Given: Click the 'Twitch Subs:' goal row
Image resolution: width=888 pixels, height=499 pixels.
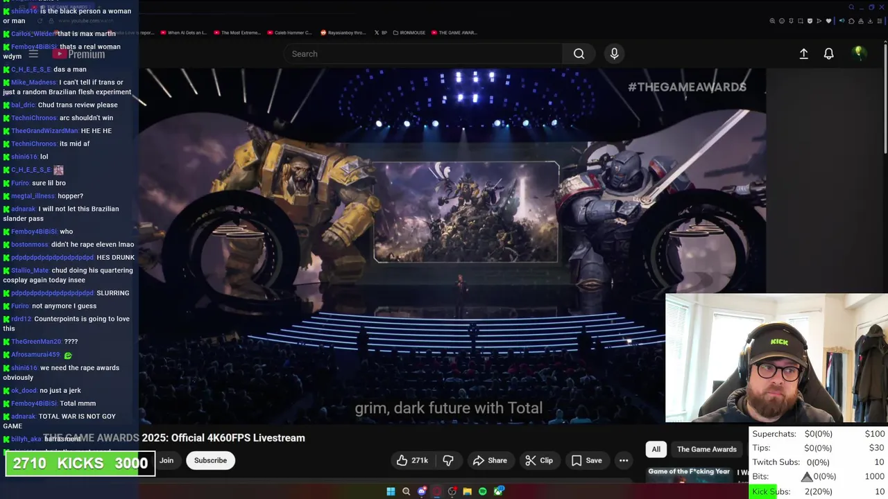Looking at the screenshot, I should pos(819,462).
